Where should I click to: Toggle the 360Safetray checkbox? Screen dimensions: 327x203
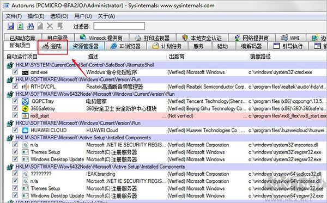[15, 108]
